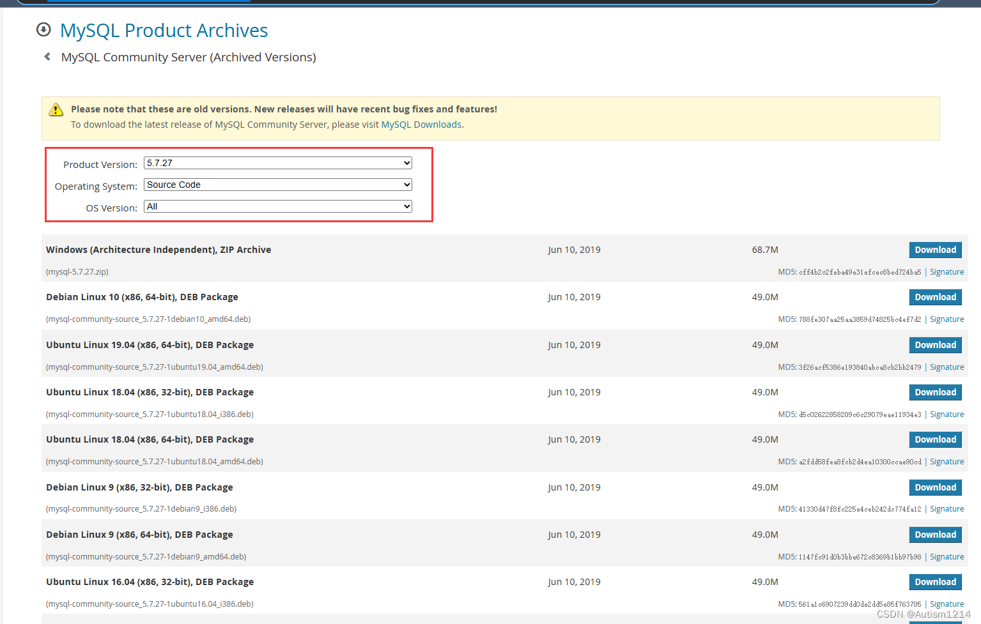Click the Operating System label
The width and height of the screenshot is (981, 624).
pos(96,186)
